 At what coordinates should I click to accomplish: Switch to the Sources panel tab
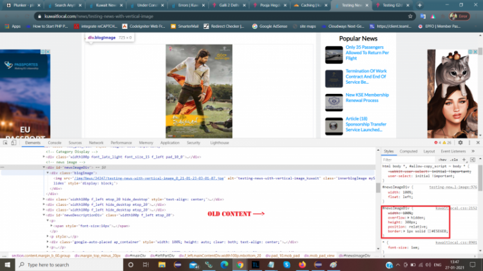coord(75,143)
